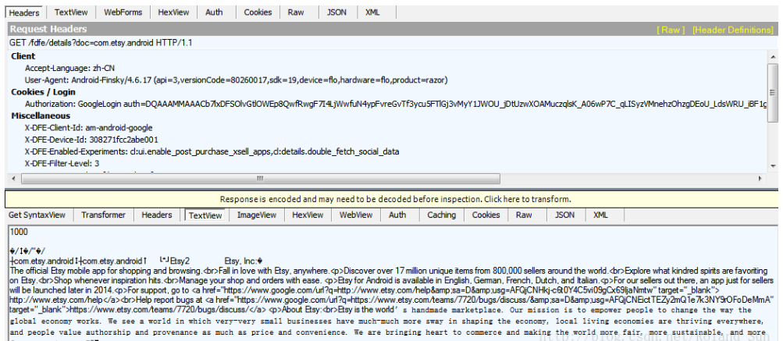Viewport: 783px width, 341px height.
Task: Select the response TextView tab
Action: [x=205, y=215]
